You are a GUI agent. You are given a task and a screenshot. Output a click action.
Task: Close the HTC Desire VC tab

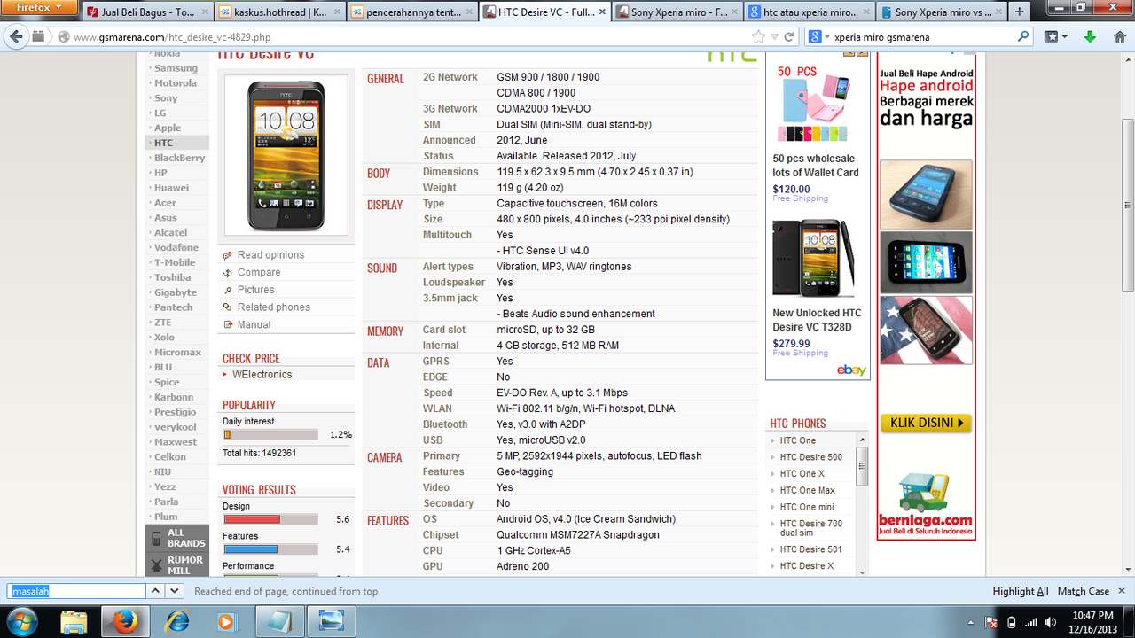coord(601,12)
